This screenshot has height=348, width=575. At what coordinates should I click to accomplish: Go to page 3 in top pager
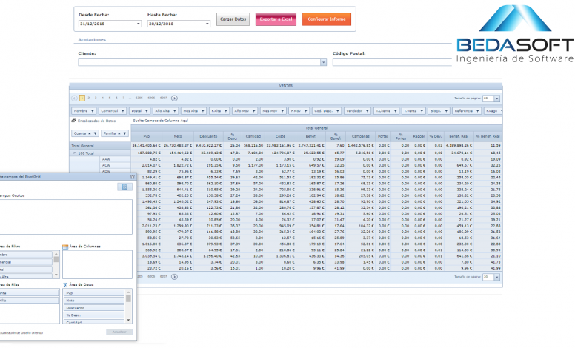[x=95, y=98]
